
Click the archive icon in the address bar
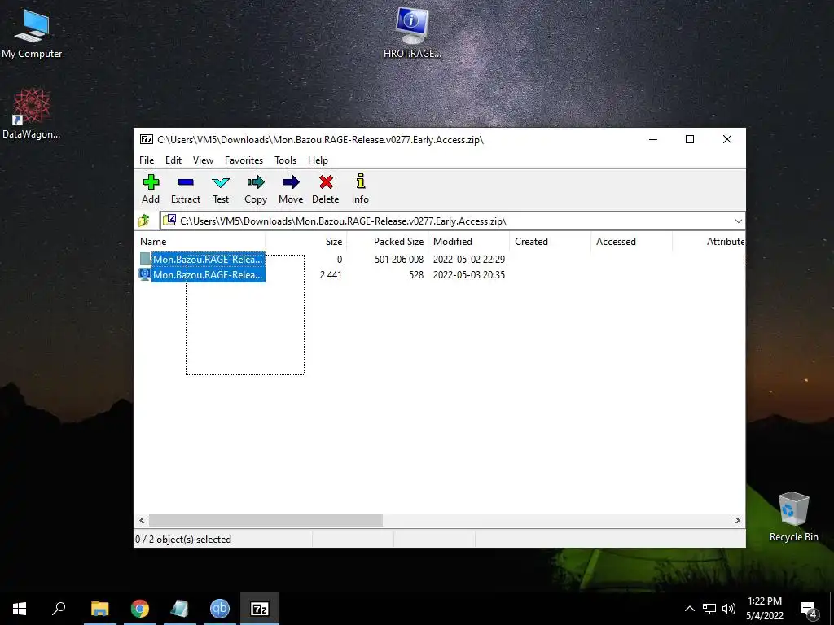coord(169,220)
